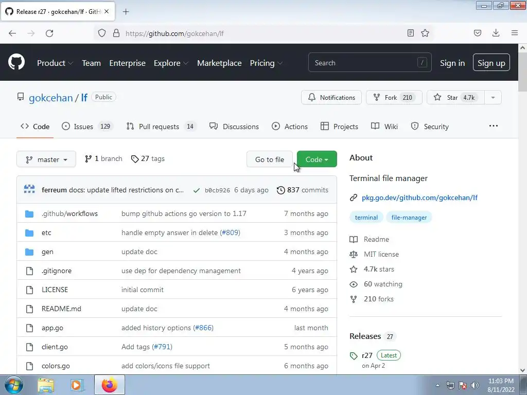Click the Sign in link

coord(452,63)
